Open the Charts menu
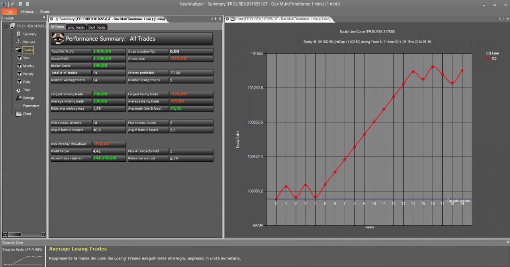The image size is (510, 267). coord(45,12)
